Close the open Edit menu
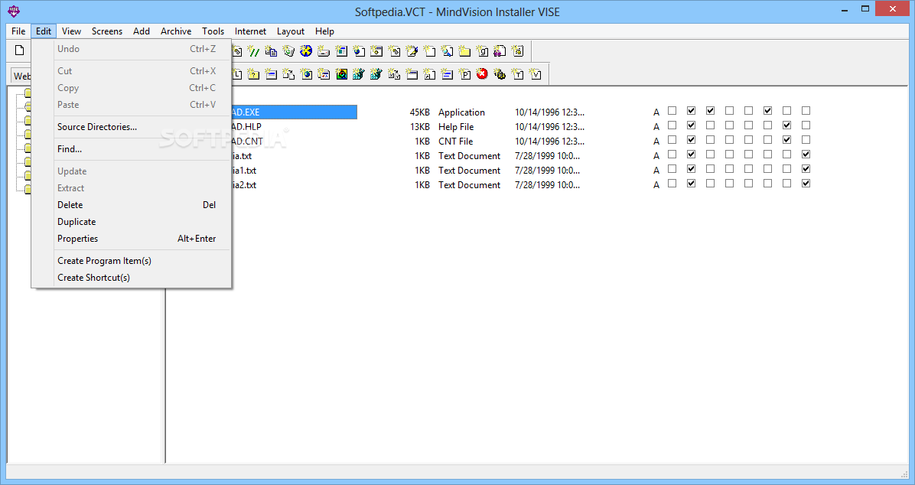Viewport: 915px width, 485px height. [44, 31]
